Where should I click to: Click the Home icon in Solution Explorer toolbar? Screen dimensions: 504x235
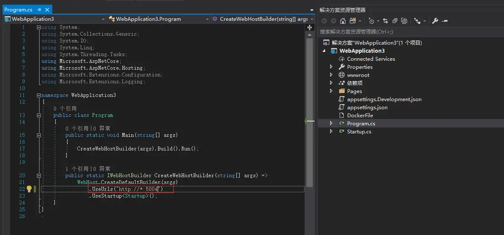343,21
